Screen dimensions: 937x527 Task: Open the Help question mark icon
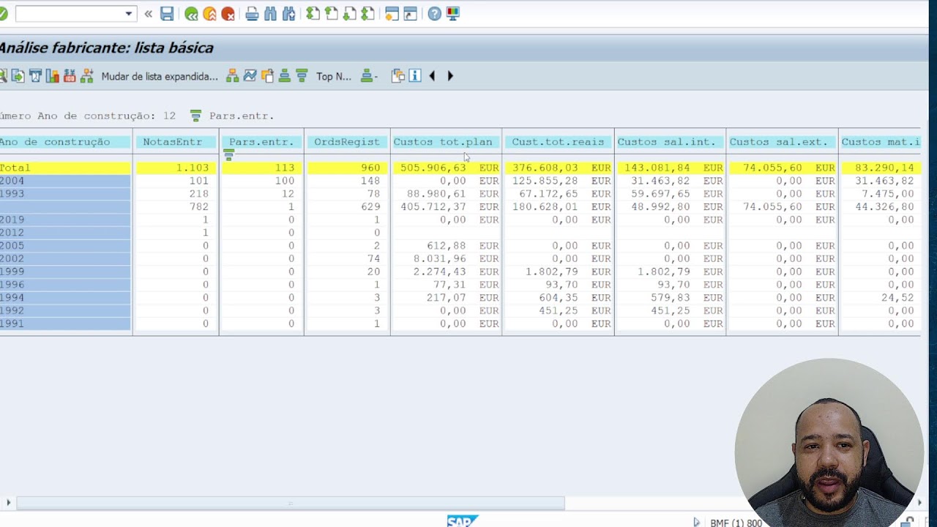pyautogui.click(x=434, y=14)
